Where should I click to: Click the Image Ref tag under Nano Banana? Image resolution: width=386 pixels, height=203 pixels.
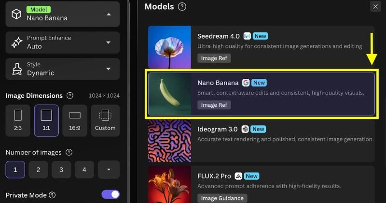[x=214, y=105]
